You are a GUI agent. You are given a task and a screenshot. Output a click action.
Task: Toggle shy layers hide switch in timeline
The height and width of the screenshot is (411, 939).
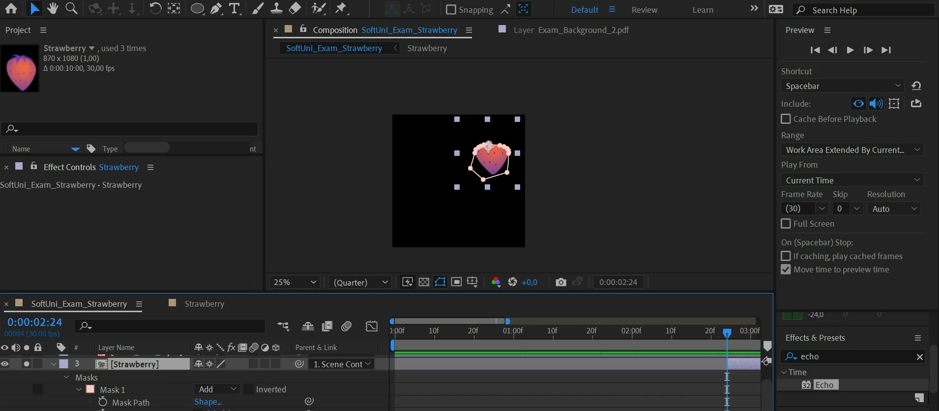click(x=308, y=326)
